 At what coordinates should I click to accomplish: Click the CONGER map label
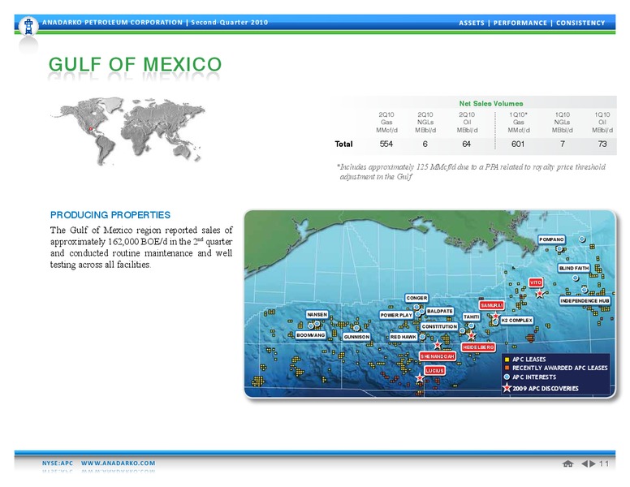(x=416, y=298)
